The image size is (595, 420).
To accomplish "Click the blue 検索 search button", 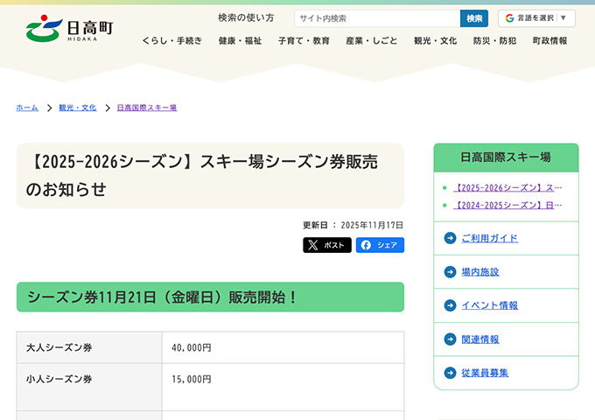I will [x=474, y=18].
